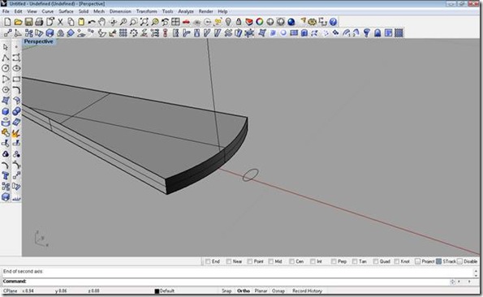Click the Copy icon in top toolbar
This screenshot has width=483, height=297.
pos(71,22)
